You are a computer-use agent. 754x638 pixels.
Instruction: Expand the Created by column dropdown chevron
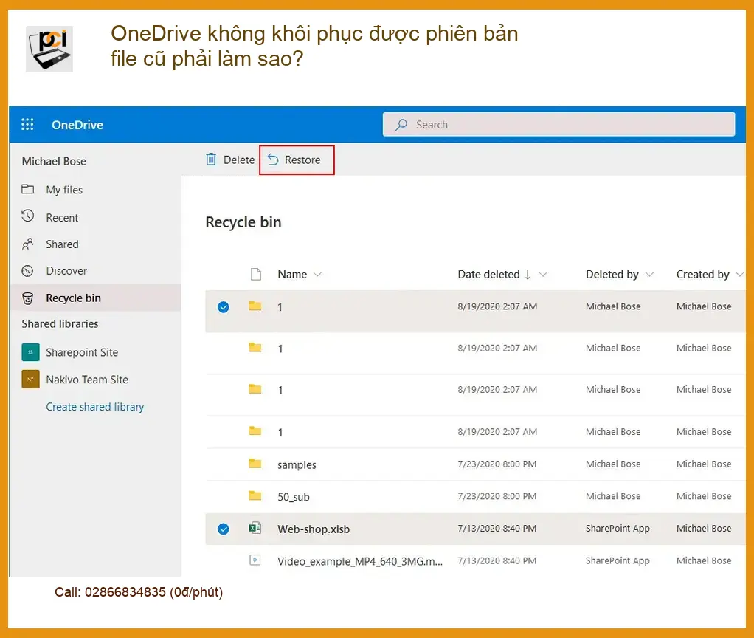tap(739, 274)
